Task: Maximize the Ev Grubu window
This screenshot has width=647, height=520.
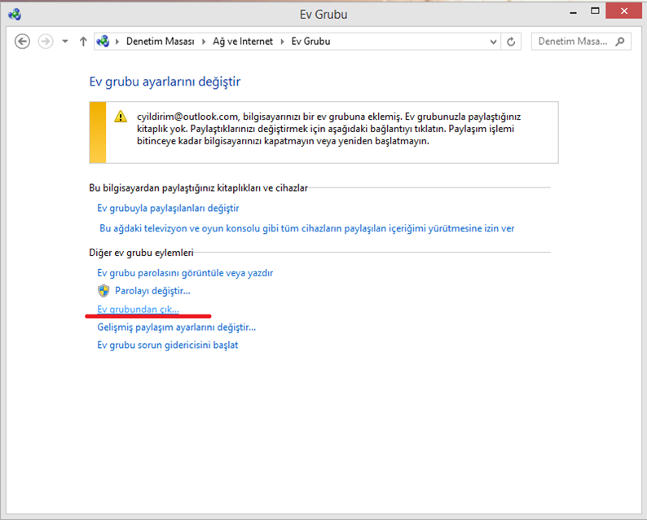Action: click(595, 11)
